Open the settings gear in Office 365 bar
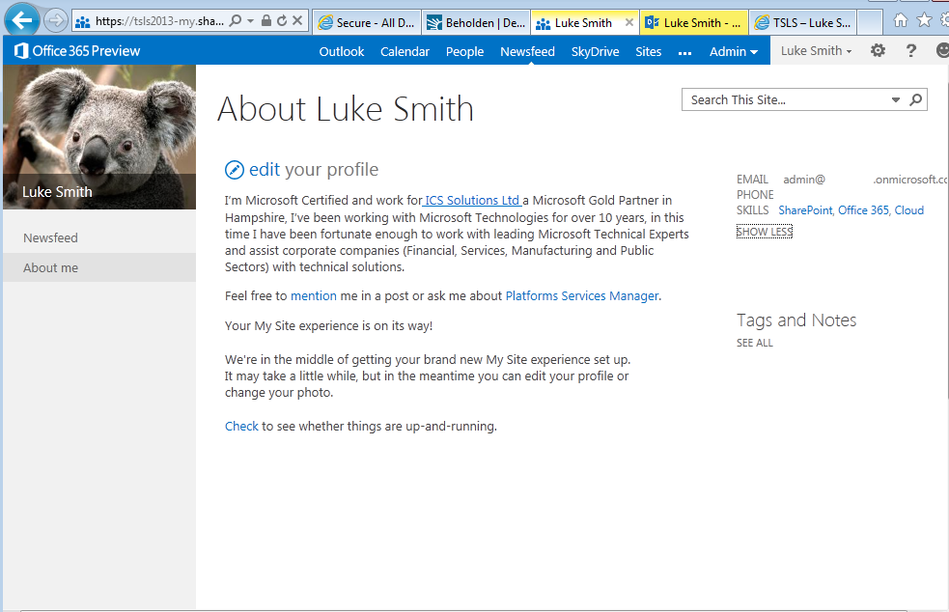949x612 pixels. 878,51
